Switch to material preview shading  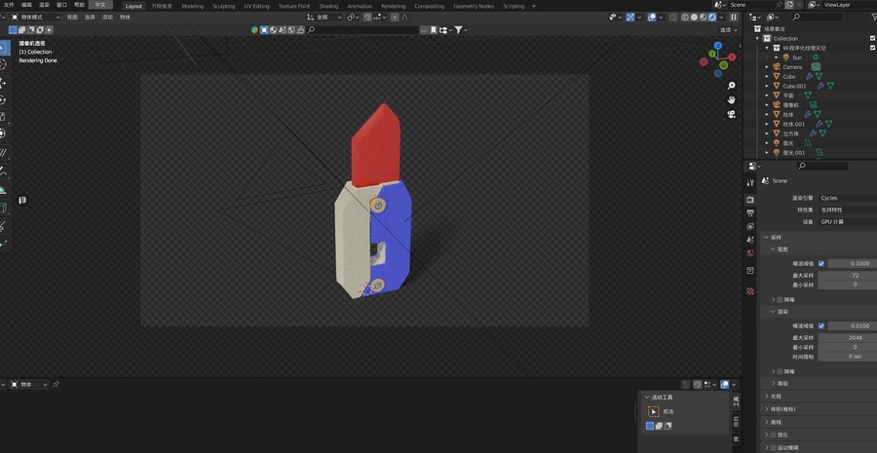point(703,18)
